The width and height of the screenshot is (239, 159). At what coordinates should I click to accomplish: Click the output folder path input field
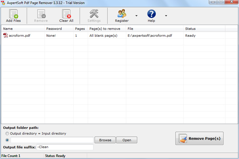52,140
